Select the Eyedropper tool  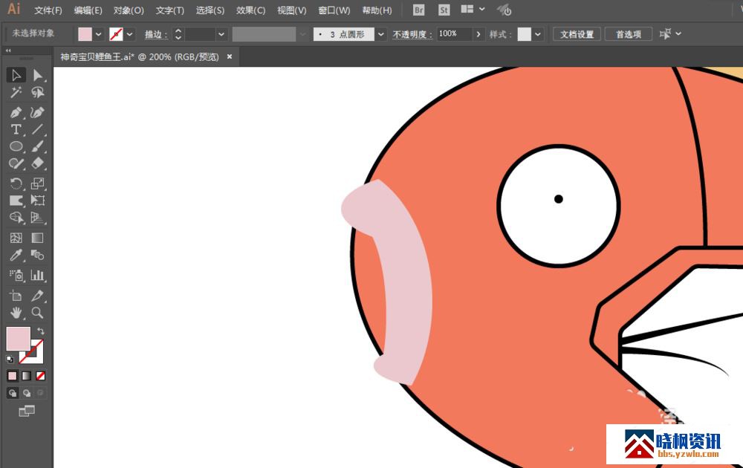[x=16, y=255]
